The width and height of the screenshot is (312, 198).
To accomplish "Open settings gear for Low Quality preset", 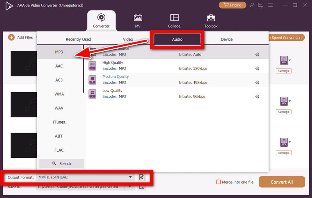I will pyautogui.click(x=257, y=96).
